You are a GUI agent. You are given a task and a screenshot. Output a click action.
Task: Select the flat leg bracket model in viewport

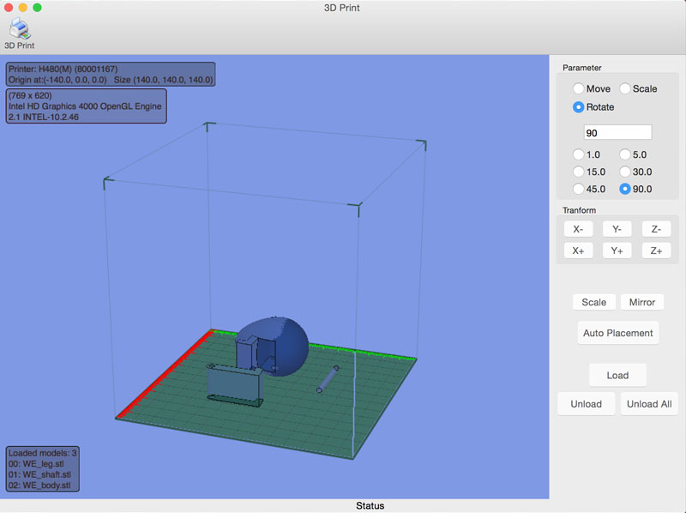(234, 385)
